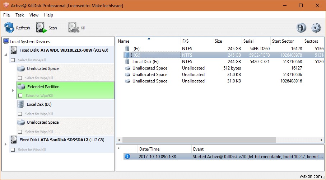Click start sector 513710568 cell

pyautogui.click(x=292, y=61)
